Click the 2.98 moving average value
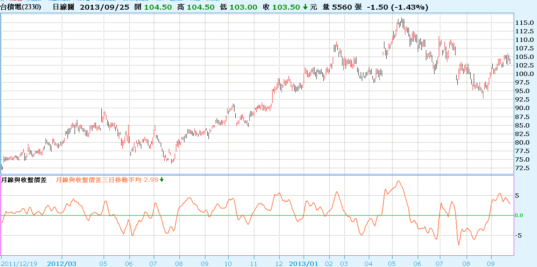This screenshot has height=267, width=537. pos(151,180)
